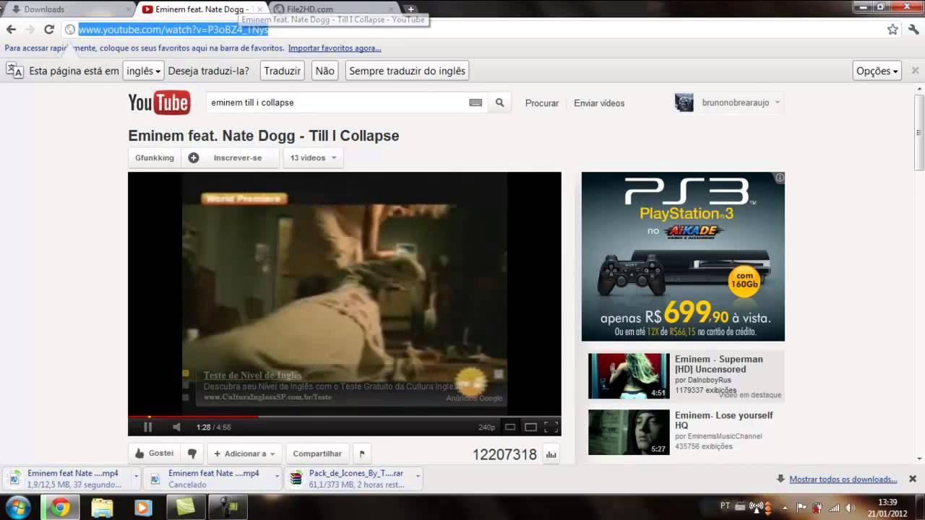Click Sempre traduzir do inglês button
This screenshot has height=520, width=925.
(407, 71)
